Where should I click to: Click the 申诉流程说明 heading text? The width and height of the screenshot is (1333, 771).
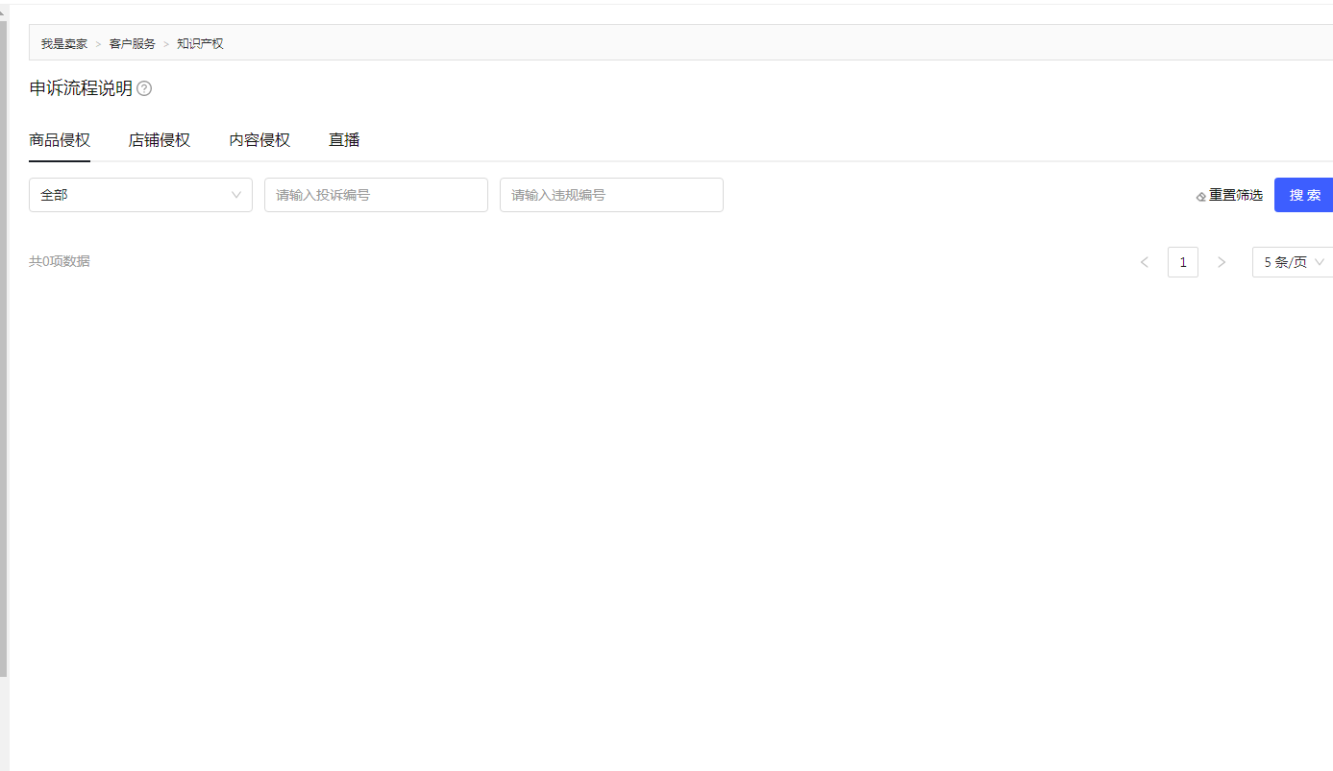click(81, 88)
